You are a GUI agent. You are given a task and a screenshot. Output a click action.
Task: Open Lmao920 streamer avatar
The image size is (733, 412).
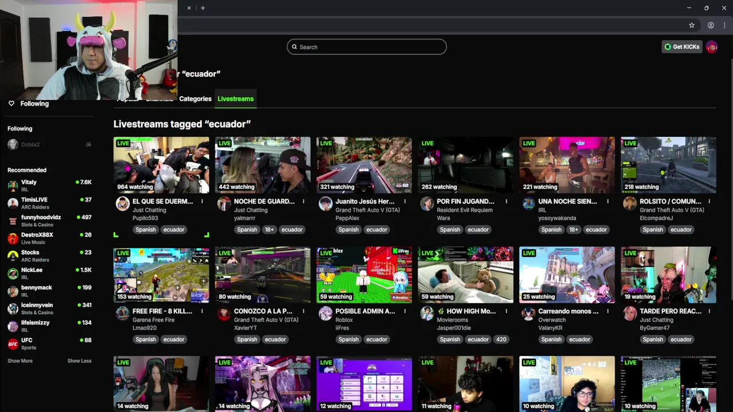click(123, 314)
